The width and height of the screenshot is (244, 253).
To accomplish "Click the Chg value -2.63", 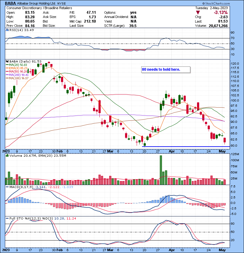I will (x=223, y=17).
